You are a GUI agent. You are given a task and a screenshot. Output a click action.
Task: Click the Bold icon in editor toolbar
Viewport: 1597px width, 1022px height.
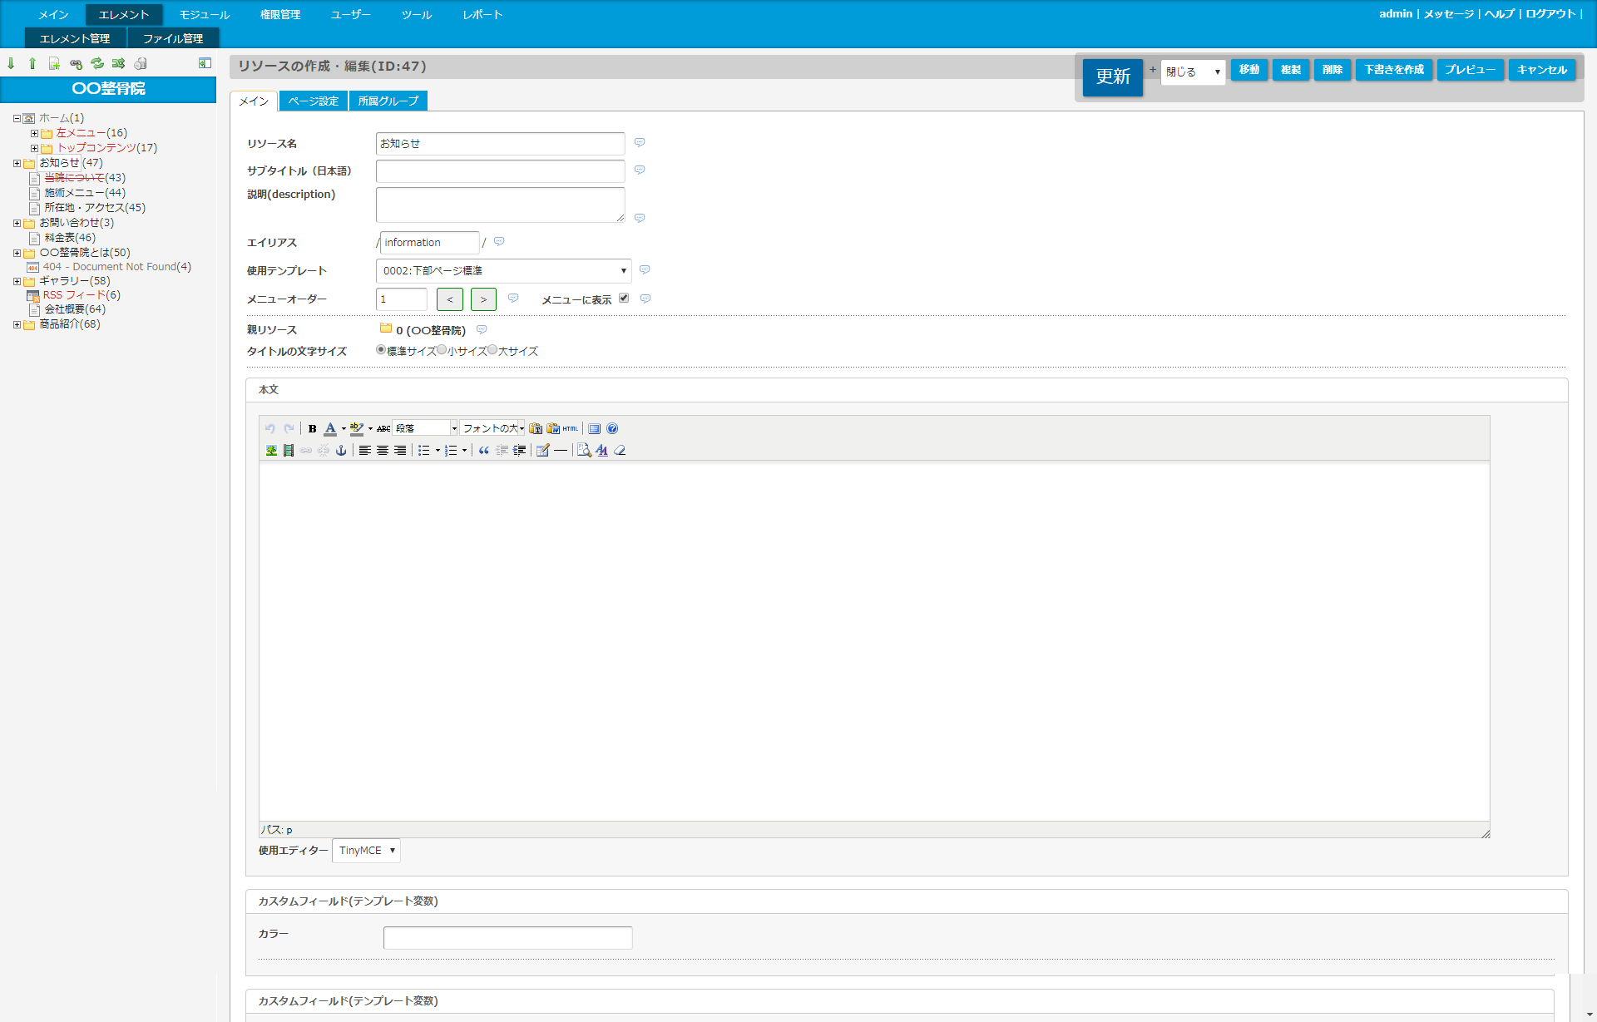312,429
